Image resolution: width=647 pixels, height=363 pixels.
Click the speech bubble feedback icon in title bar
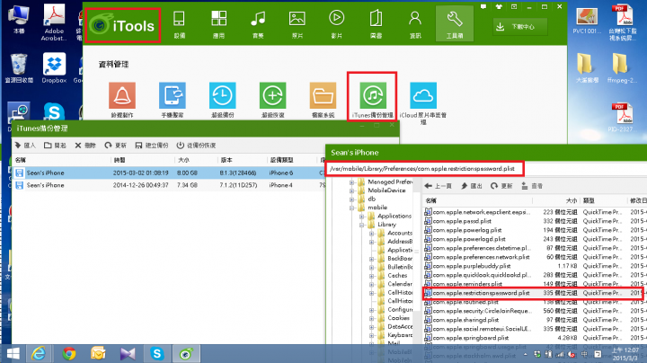pos(483,6)
